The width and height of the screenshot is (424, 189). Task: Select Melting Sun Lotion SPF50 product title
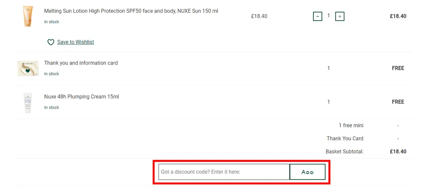(131, 11)
